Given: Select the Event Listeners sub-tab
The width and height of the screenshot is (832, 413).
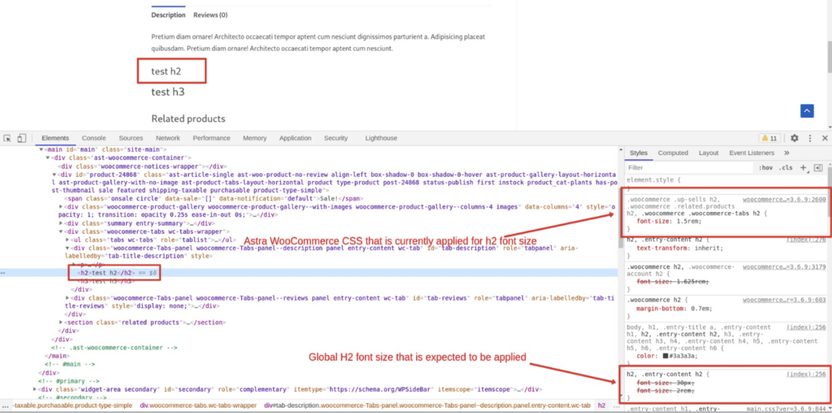Looking at the screenshot, I should pyautogui.click(x=752, y=153).
